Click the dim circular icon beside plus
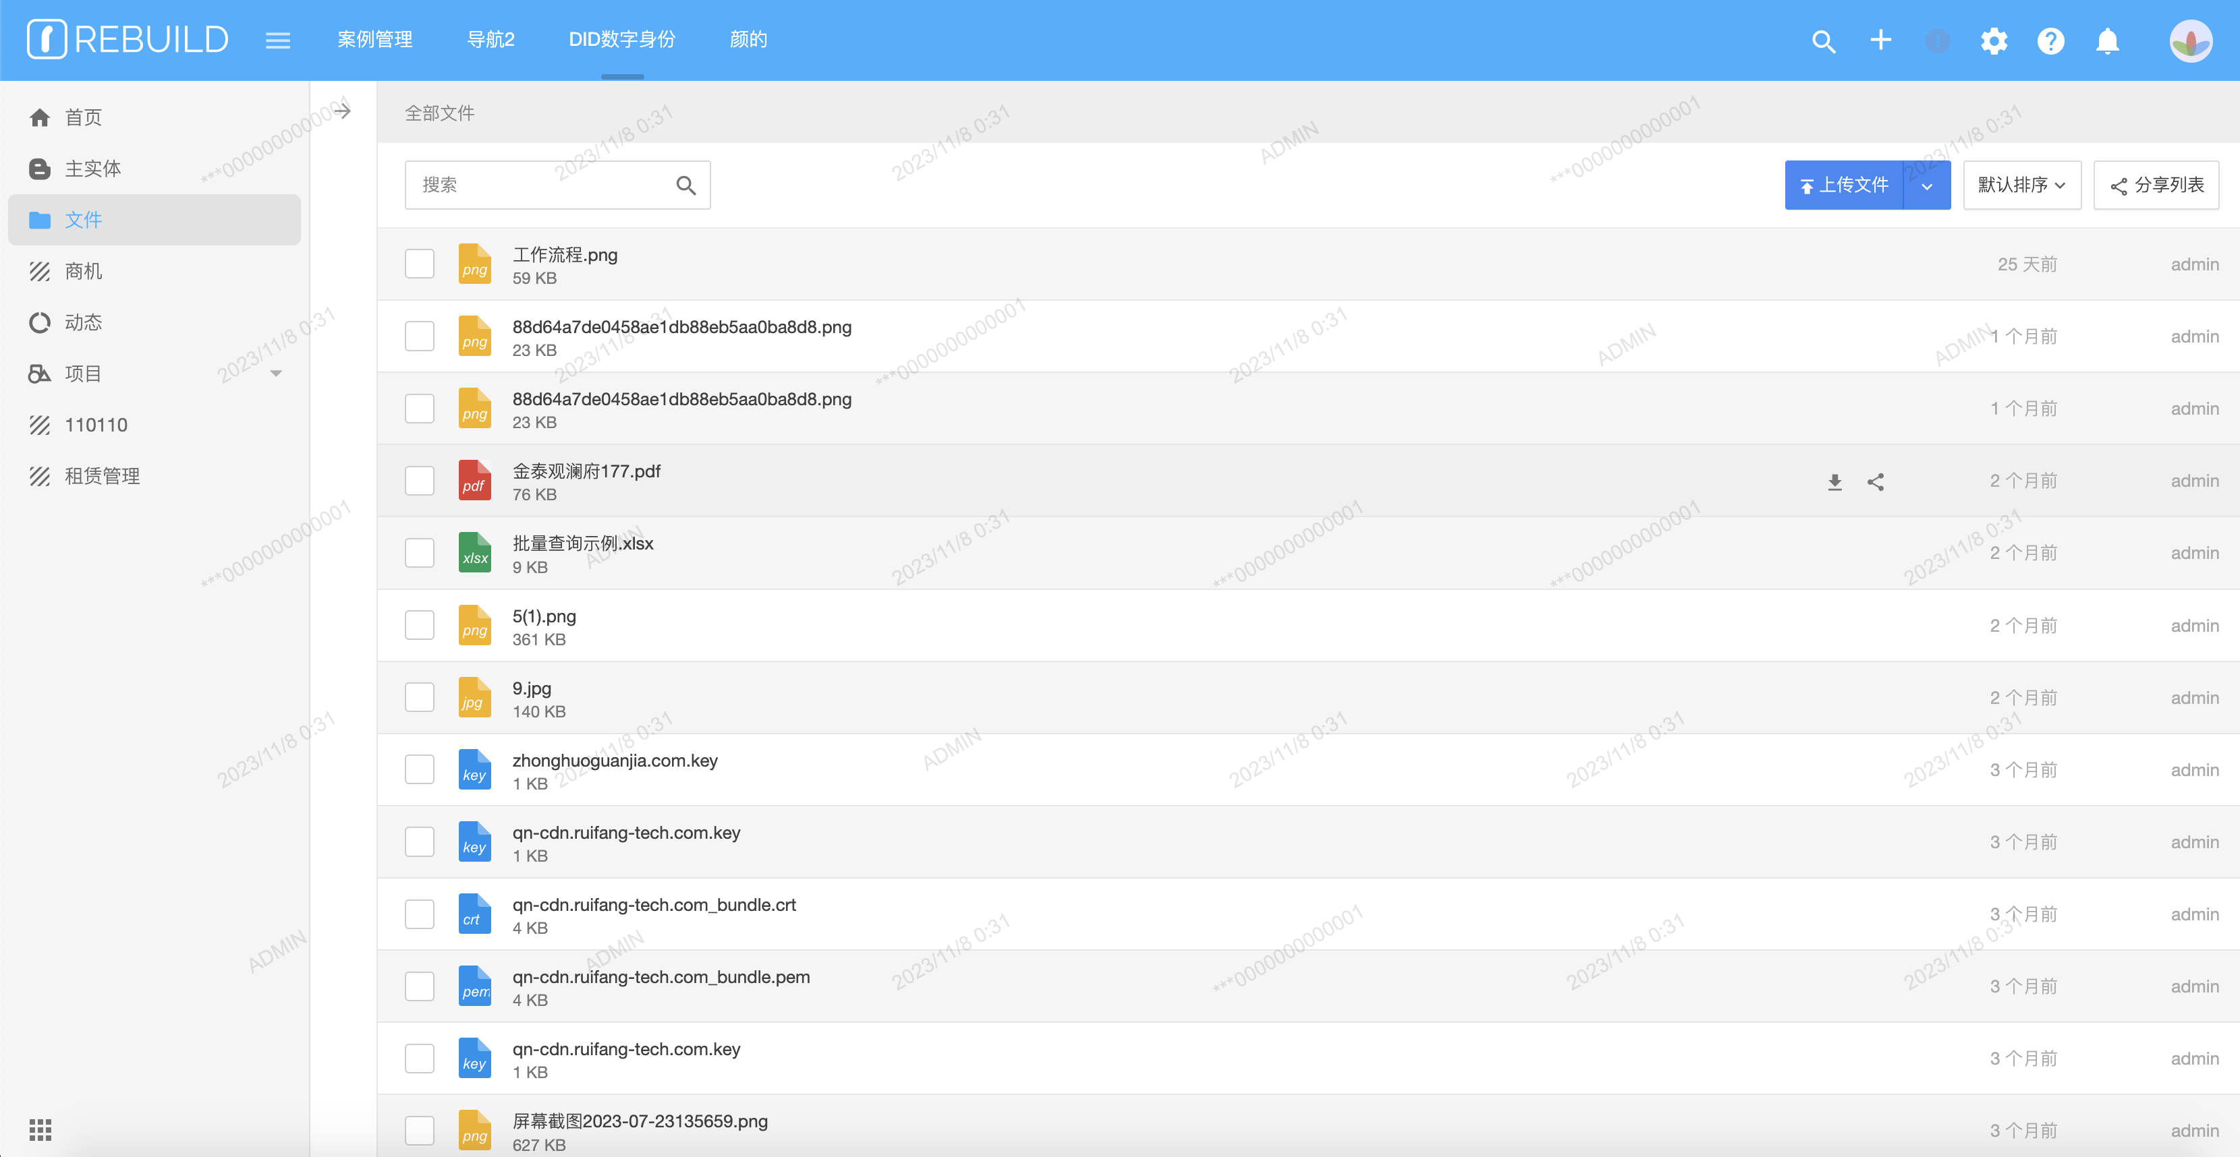The height and width of the screenshot is (1157, 2240). coord(1937,41)
